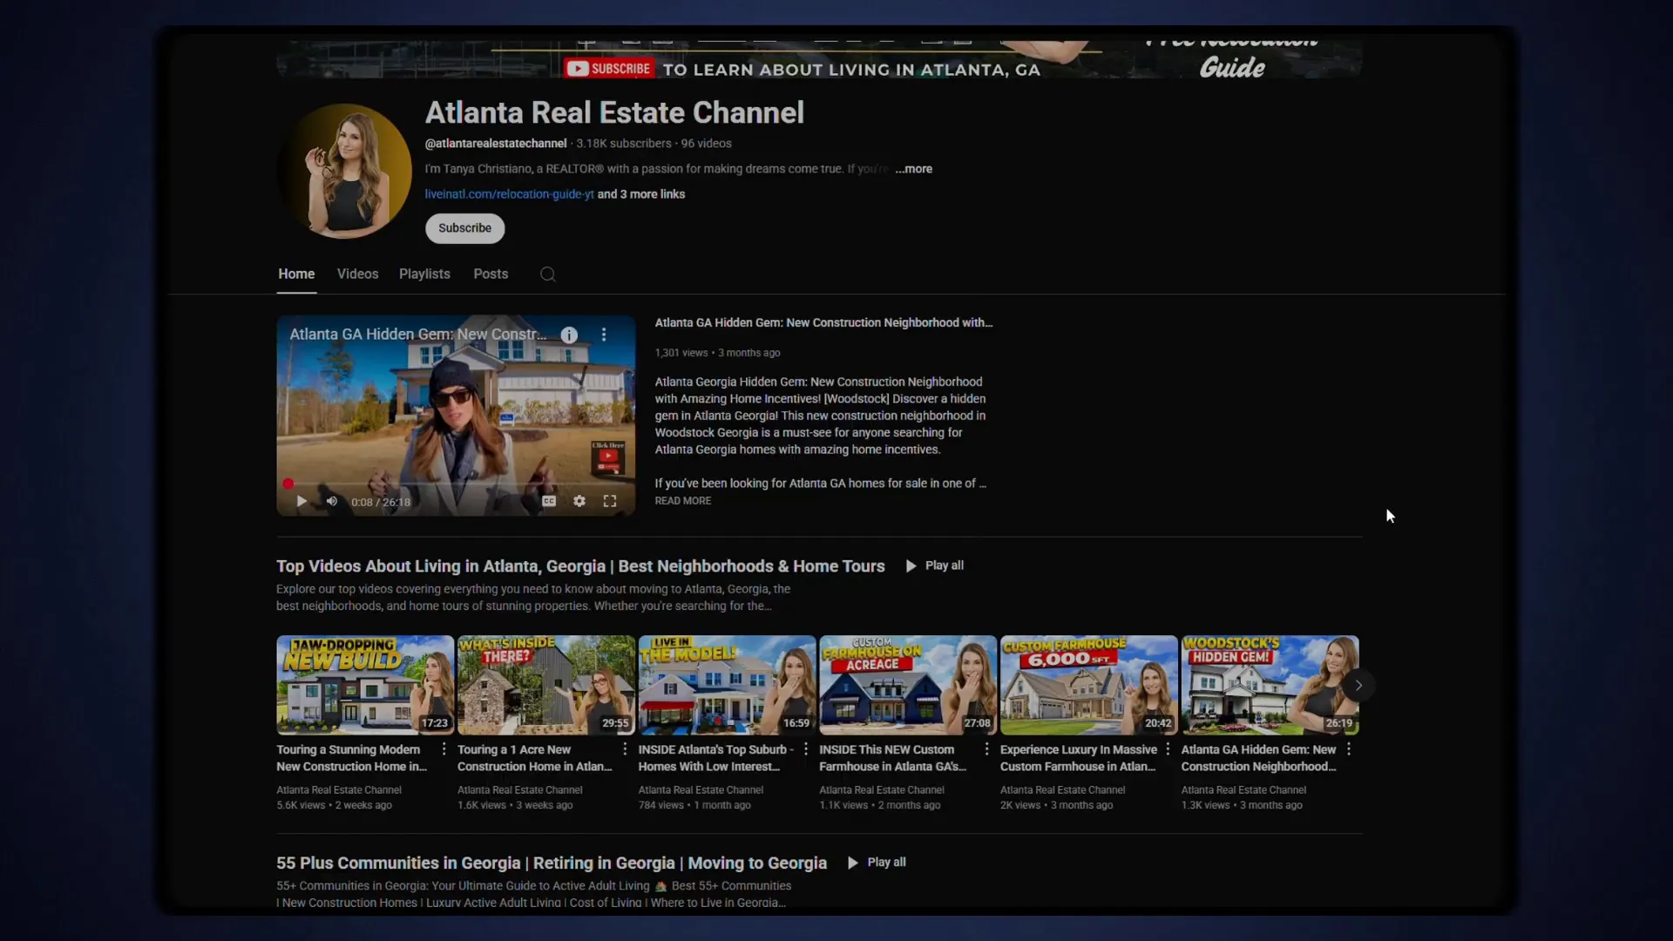Switch to the Posts tab
1673x941 pixels.
491,274
